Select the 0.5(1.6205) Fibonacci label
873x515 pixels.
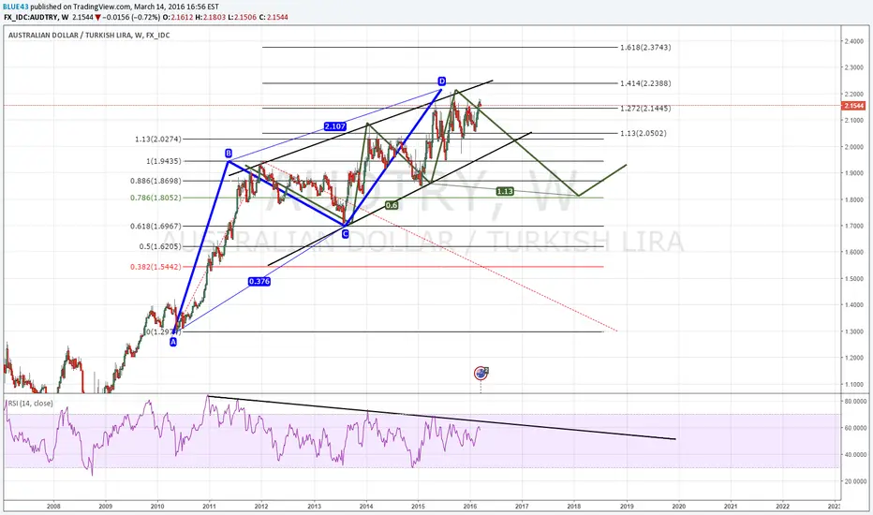(160, 246)
